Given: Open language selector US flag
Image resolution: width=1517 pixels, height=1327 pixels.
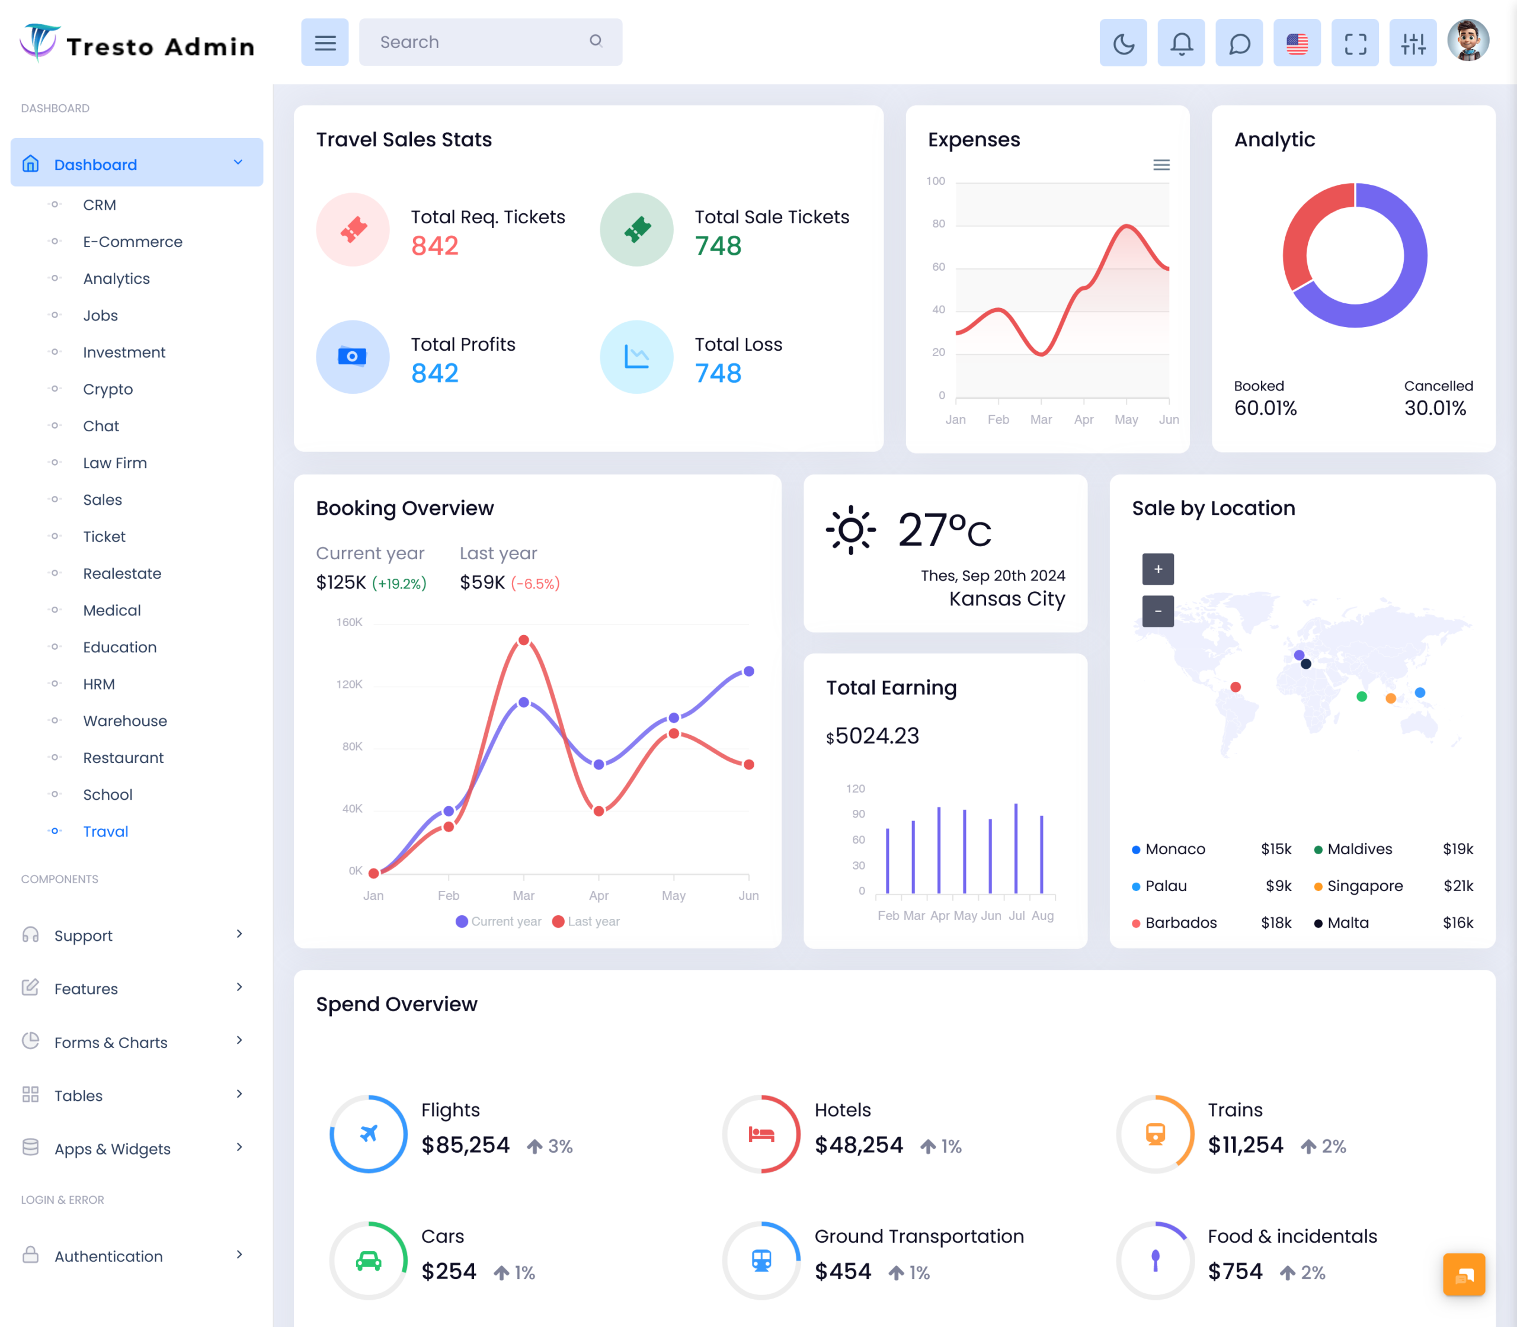Looking at the screenshot, I should pyautogui.click(x=1297, y=43).
